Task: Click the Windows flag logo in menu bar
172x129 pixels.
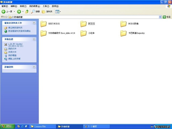Action: click(x=169, y=6)
